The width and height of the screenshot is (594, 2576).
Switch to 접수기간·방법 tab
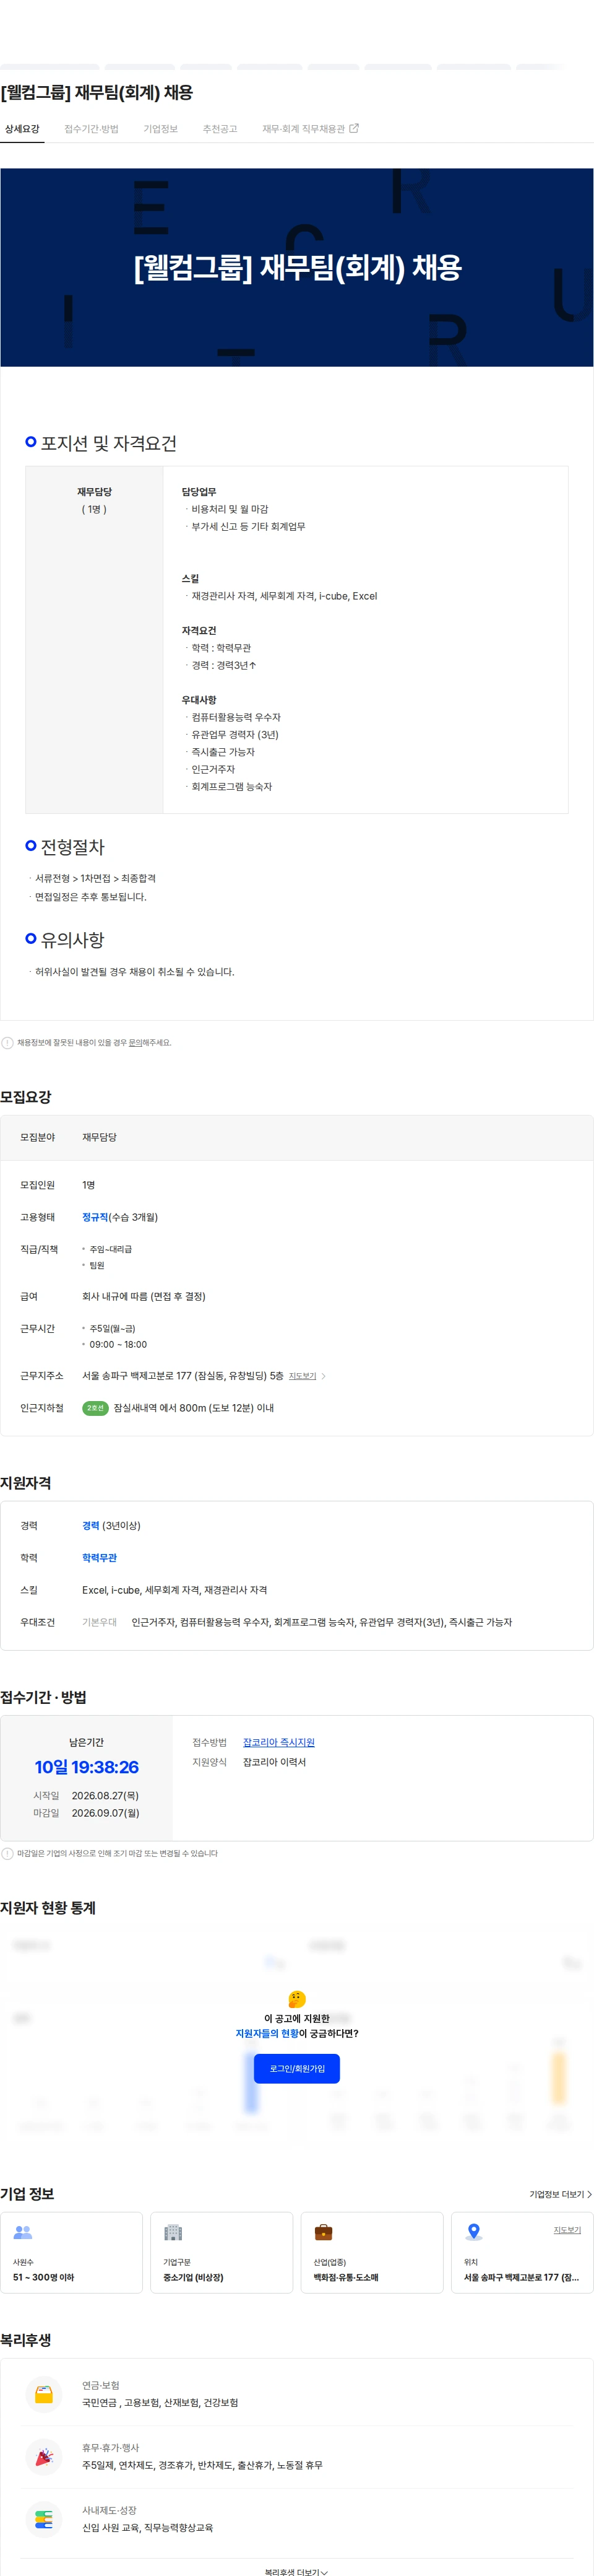91,129
